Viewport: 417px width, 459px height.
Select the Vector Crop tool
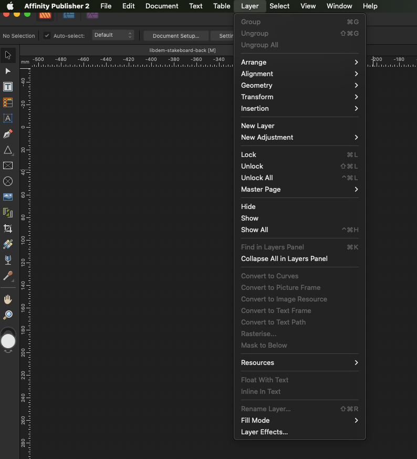click(x=8, y=228)
